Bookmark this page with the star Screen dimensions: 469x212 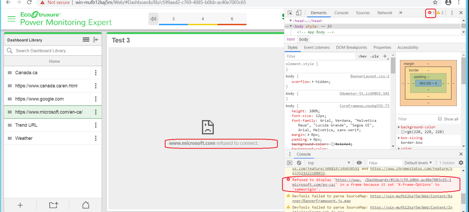(x=435, y=3)
